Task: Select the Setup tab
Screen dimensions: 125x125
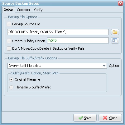Action: tap(8, 10)
